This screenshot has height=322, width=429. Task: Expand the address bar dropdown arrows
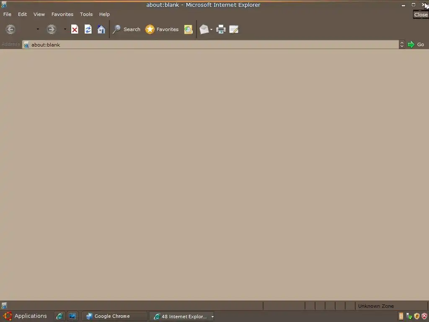click(402, 44)
